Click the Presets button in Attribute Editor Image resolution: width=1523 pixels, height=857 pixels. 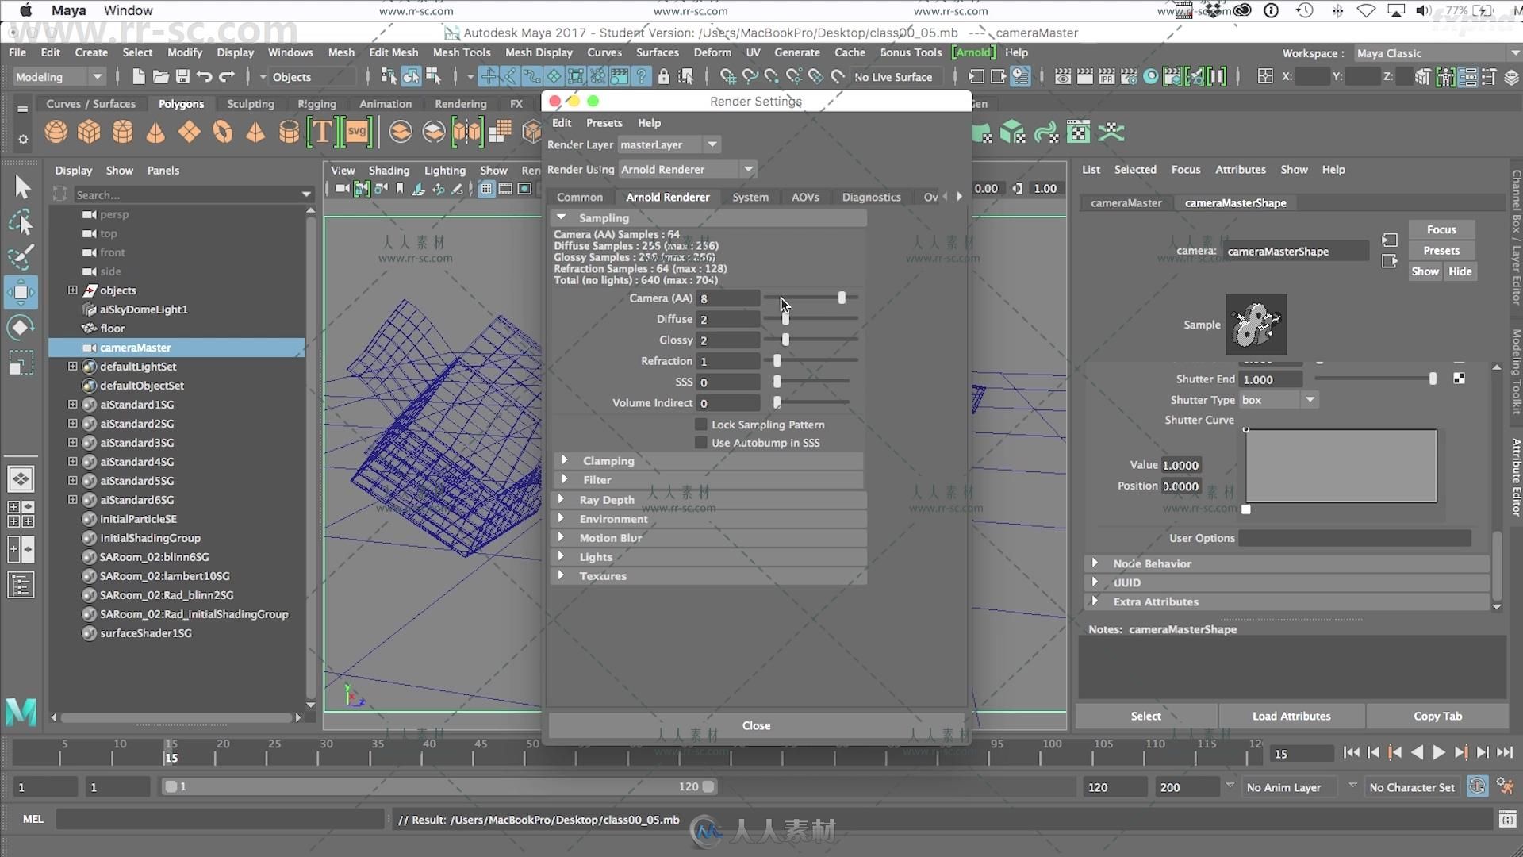1441,250
